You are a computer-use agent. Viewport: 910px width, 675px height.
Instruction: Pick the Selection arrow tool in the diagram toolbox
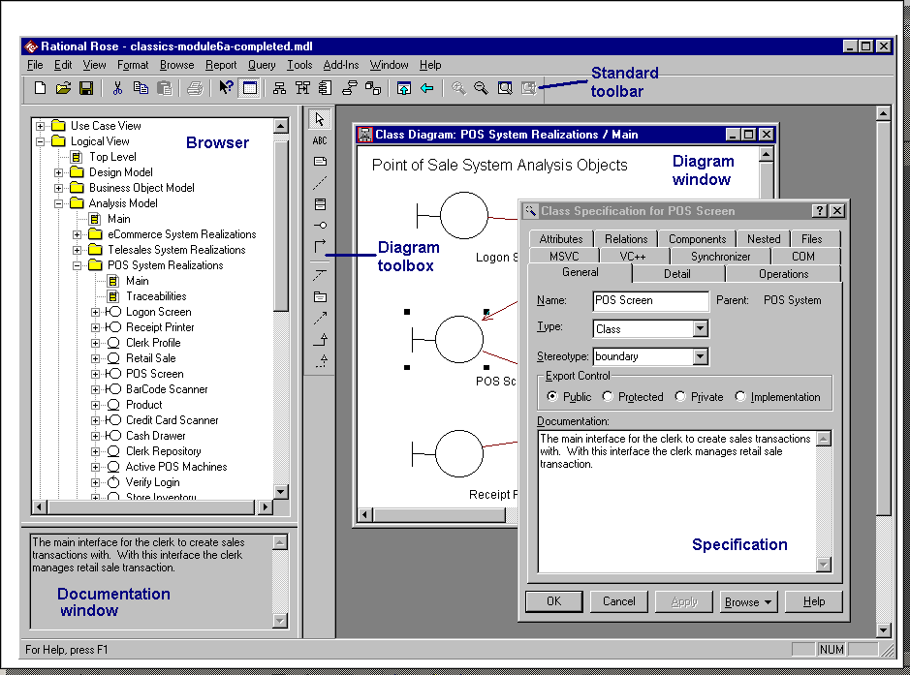pyautogui.click(x=320, y=119)
